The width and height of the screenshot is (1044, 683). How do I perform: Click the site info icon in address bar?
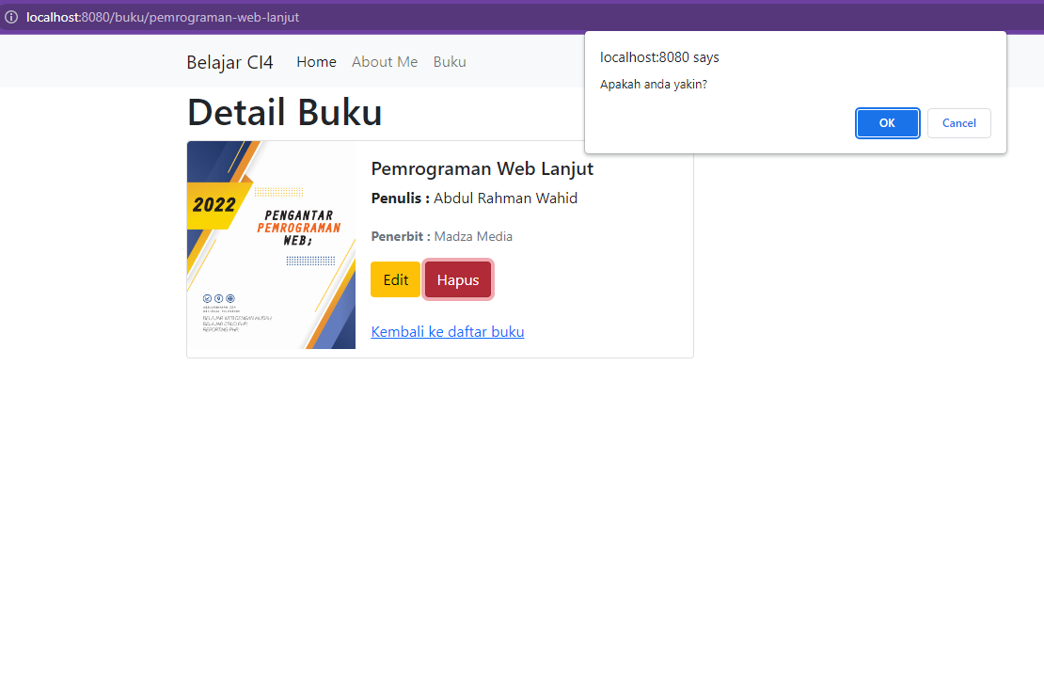pyautogui.click(x=11, y=17)
